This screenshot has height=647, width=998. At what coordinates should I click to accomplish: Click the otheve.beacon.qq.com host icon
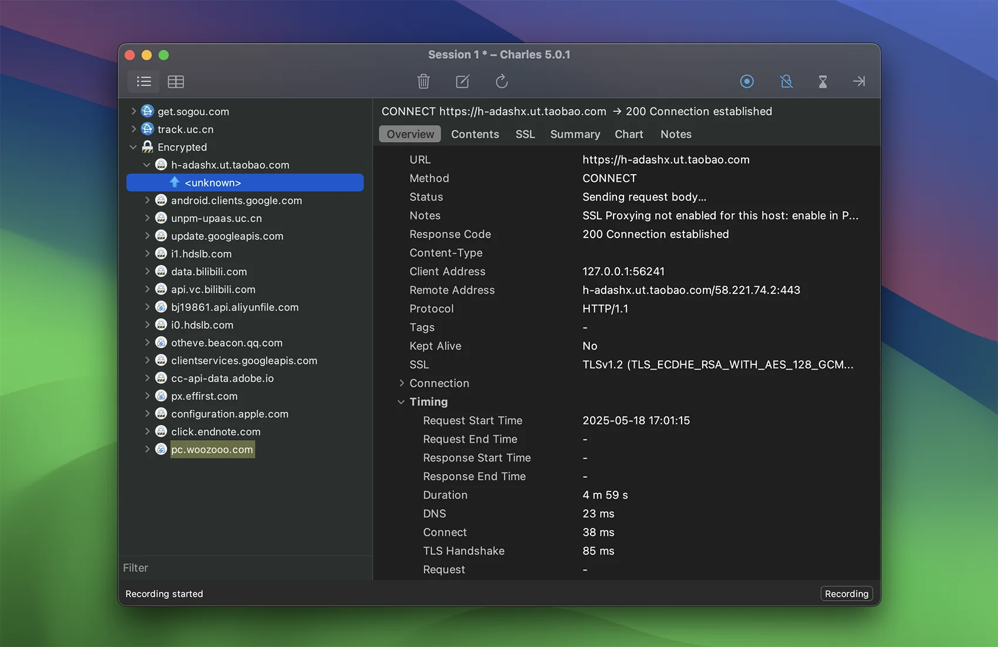161,342
